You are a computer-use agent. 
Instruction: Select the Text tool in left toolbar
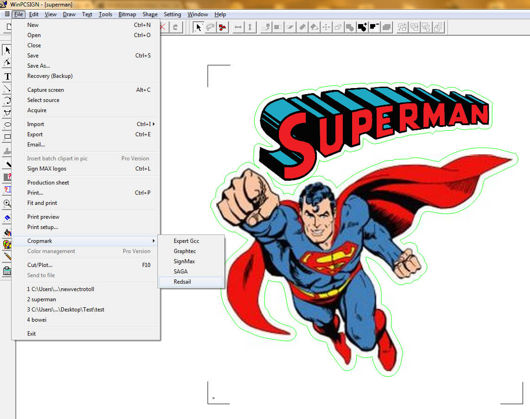pyautogui.click(x=7, y=76)
